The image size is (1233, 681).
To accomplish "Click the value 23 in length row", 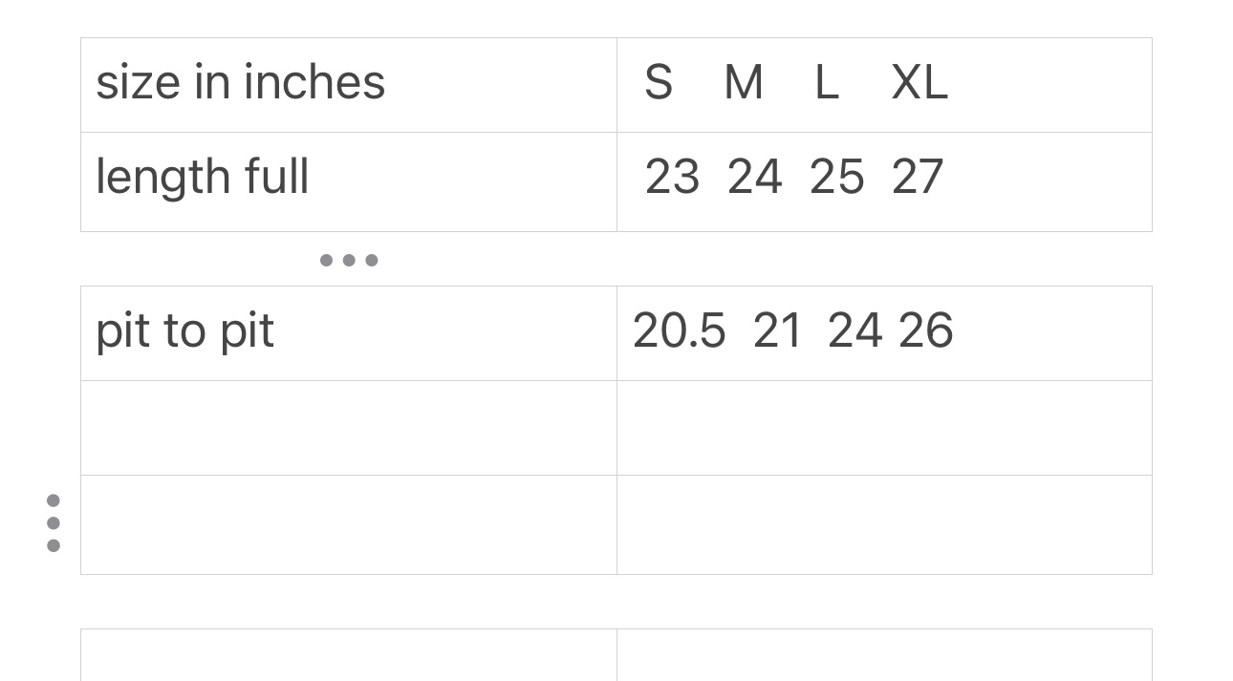I will click(x=672, y=178).
